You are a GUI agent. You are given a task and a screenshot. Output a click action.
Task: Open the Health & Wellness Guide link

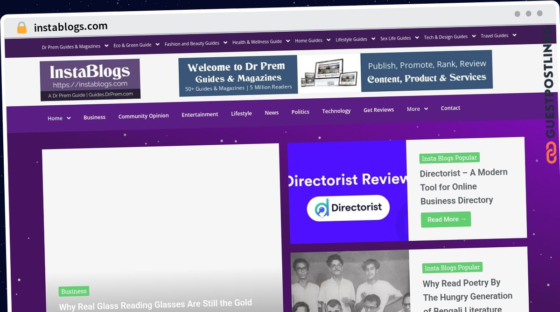coord(257,42)
